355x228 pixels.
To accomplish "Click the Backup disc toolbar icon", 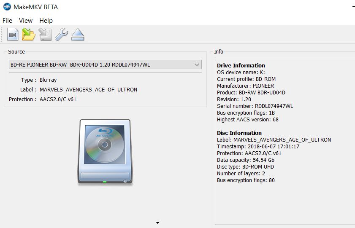I will click(x=45, y=34).
